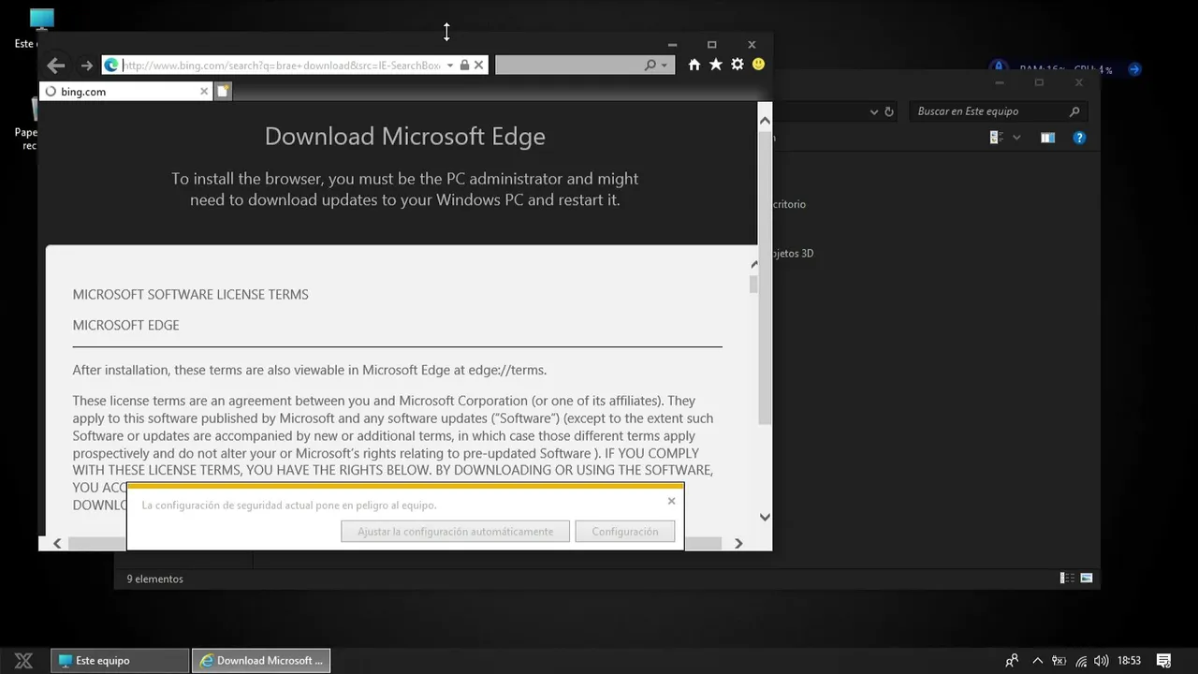Viewport: 1198px width, 674px height.
Task: Open the Wi-Fi network tray icon
Action: click(1081, 661)
